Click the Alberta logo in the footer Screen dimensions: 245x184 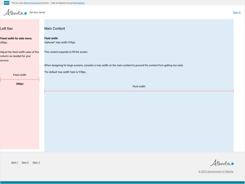pyautogui.click(x=222, y=163)
